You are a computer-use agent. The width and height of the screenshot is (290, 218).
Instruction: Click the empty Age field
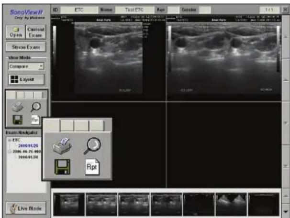[173, 10]
